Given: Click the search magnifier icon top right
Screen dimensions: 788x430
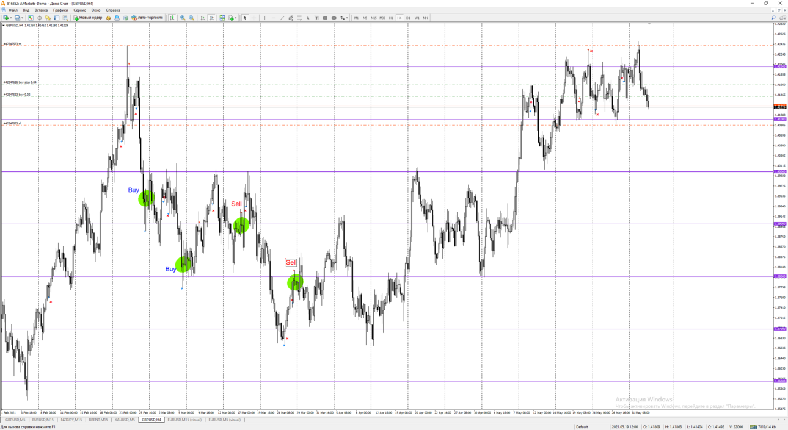Looking at the screenshot, I should 773,18.
